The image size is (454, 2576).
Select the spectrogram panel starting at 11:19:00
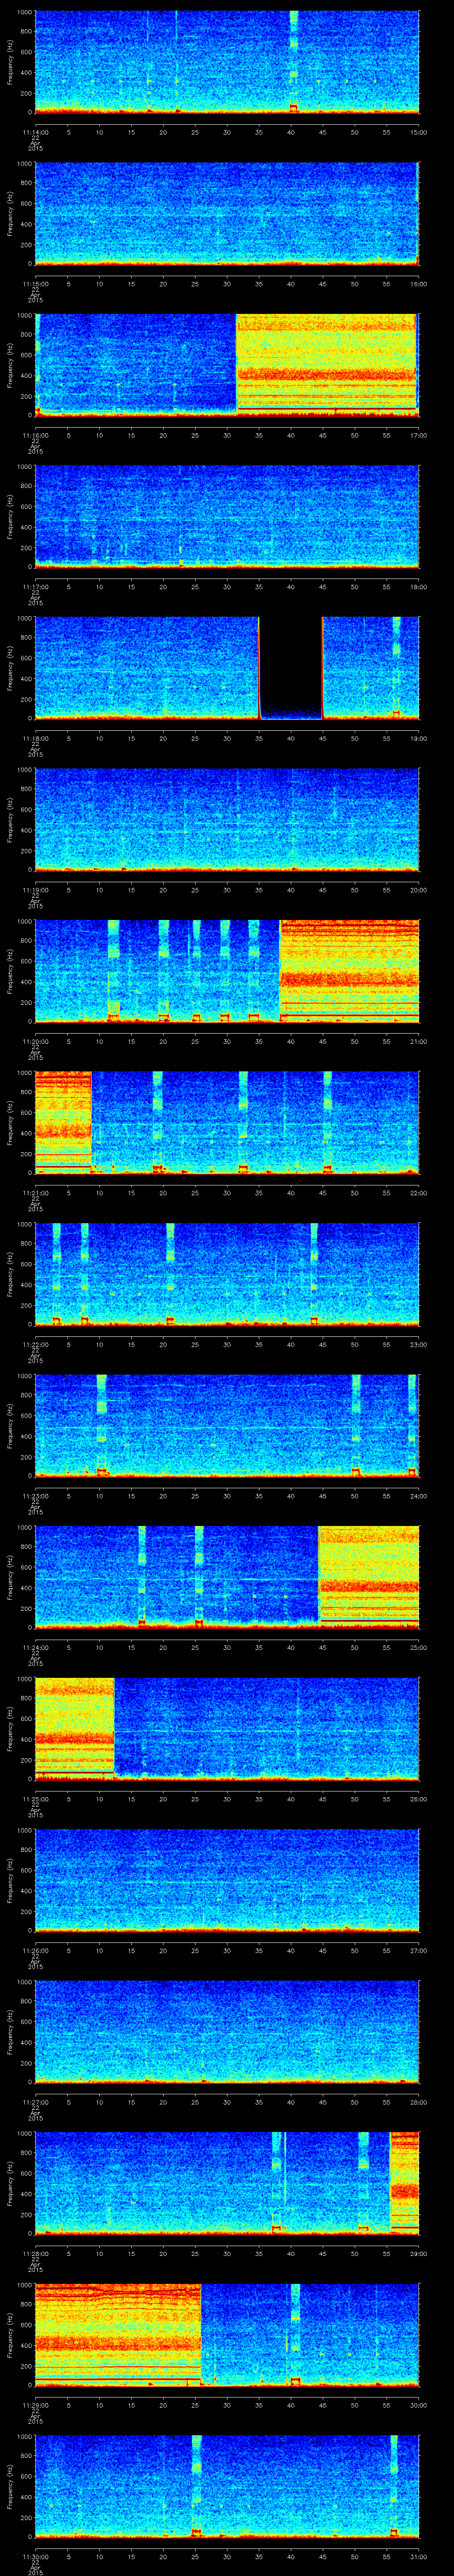(227, 819)
